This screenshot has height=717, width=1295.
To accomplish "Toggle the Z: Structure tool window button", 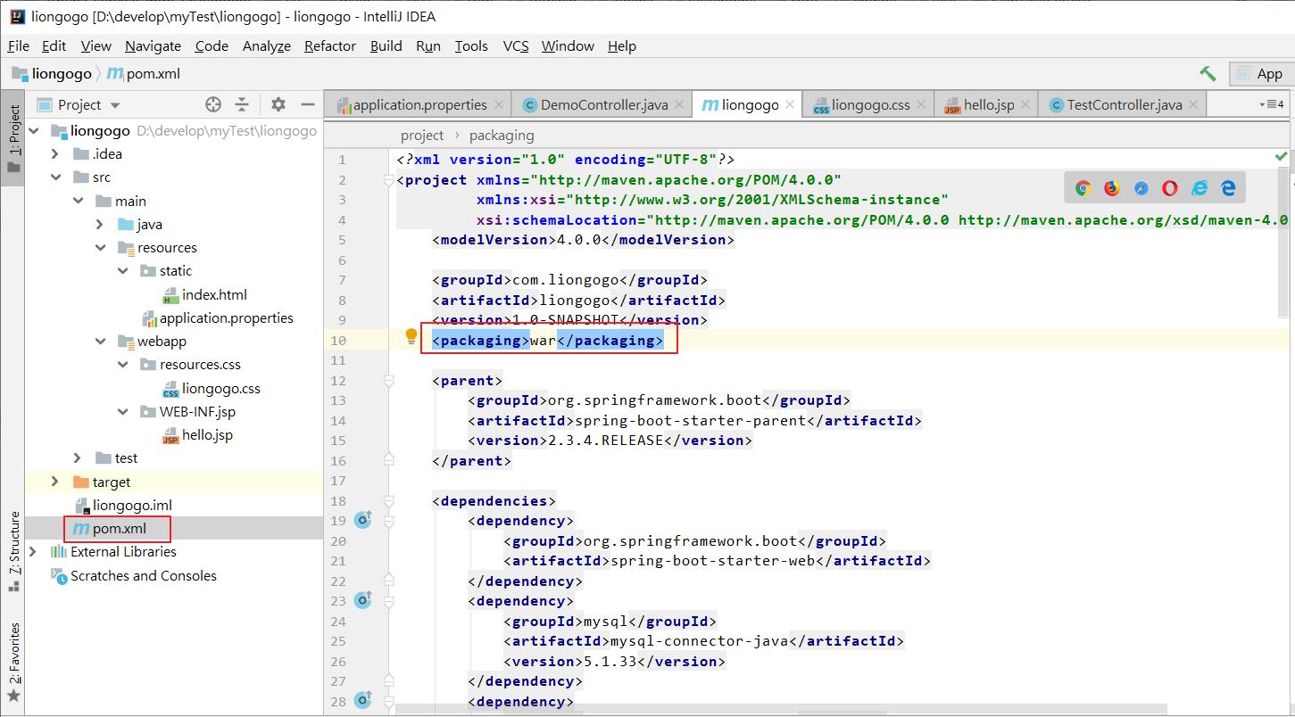I will [x=12, y=552].
